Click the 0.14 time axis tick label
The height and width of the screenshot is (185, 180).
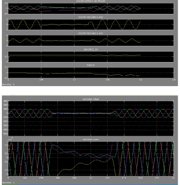point(124,178)
